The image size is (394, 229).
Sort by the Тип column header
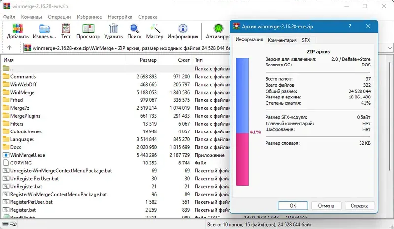pyautogui.click(x=211, y=60)
